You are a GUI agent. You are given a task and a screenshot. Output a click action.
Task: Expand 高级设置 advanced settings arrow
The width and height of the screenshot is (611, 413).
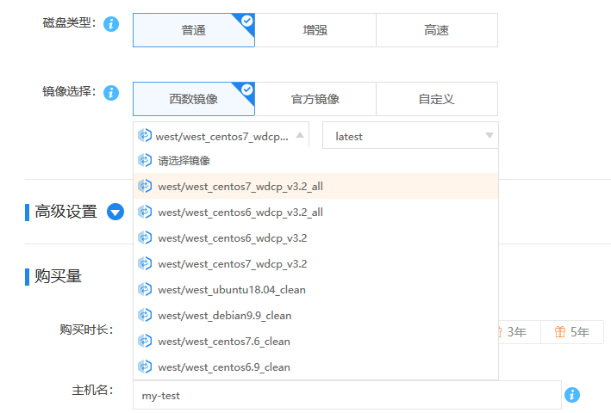coord(115,212)
